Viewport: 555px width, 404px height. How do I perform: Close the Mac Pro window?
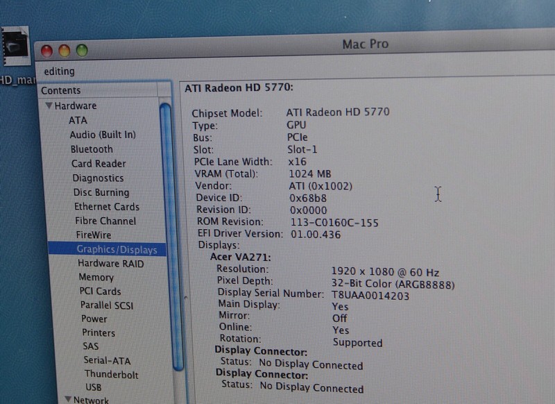pyautogui.click(x=46, y=51)
